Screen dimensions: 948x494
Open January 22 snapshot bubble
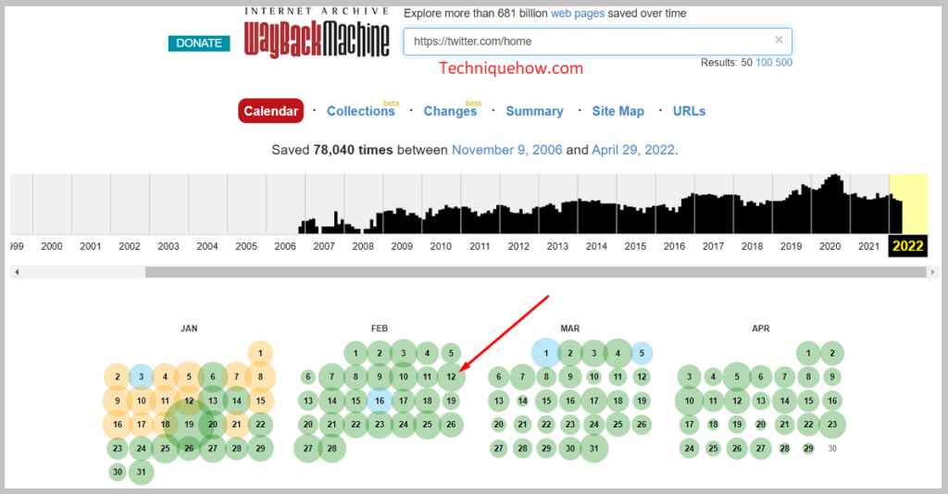point(260,424)
